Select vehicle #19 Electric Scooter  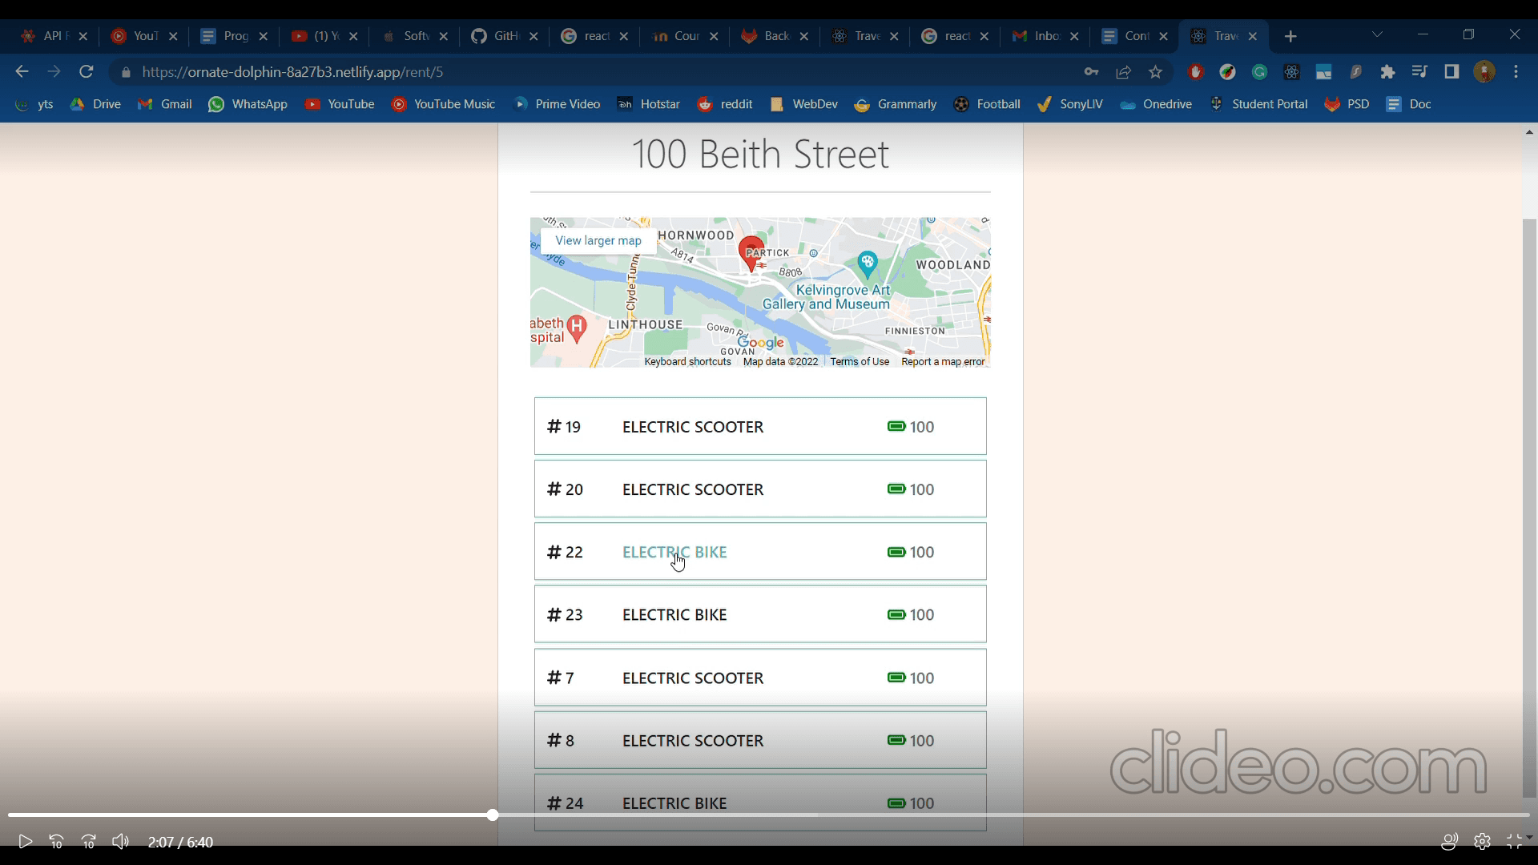pos(760,426)
